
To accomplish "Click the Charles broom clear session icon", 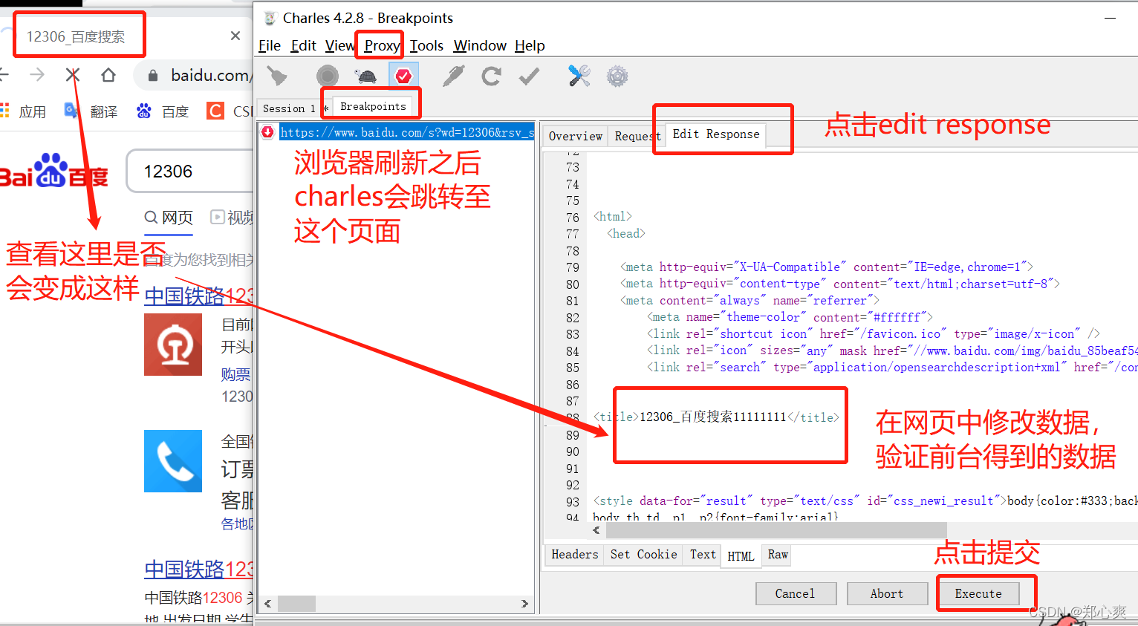I will 277,76.
